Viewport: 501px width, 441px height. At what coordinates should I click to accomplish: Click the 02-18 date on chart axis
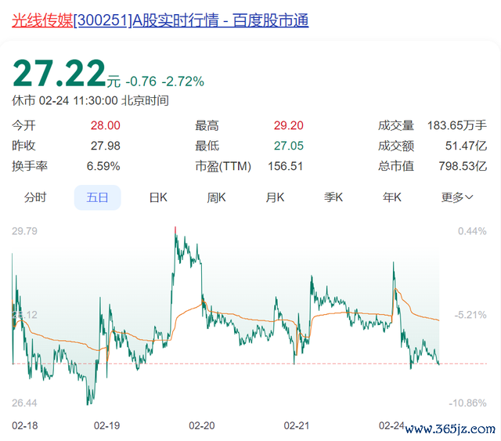[24, 425]
